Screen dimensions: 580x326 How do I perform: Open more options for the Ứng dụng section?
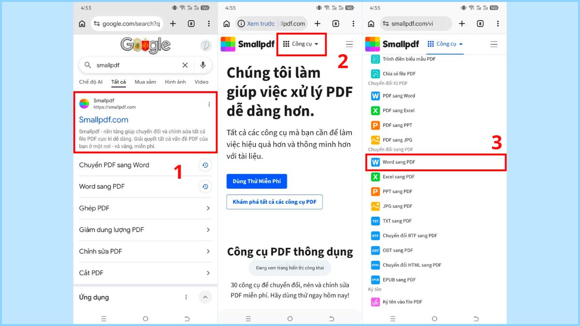point(186,297)
